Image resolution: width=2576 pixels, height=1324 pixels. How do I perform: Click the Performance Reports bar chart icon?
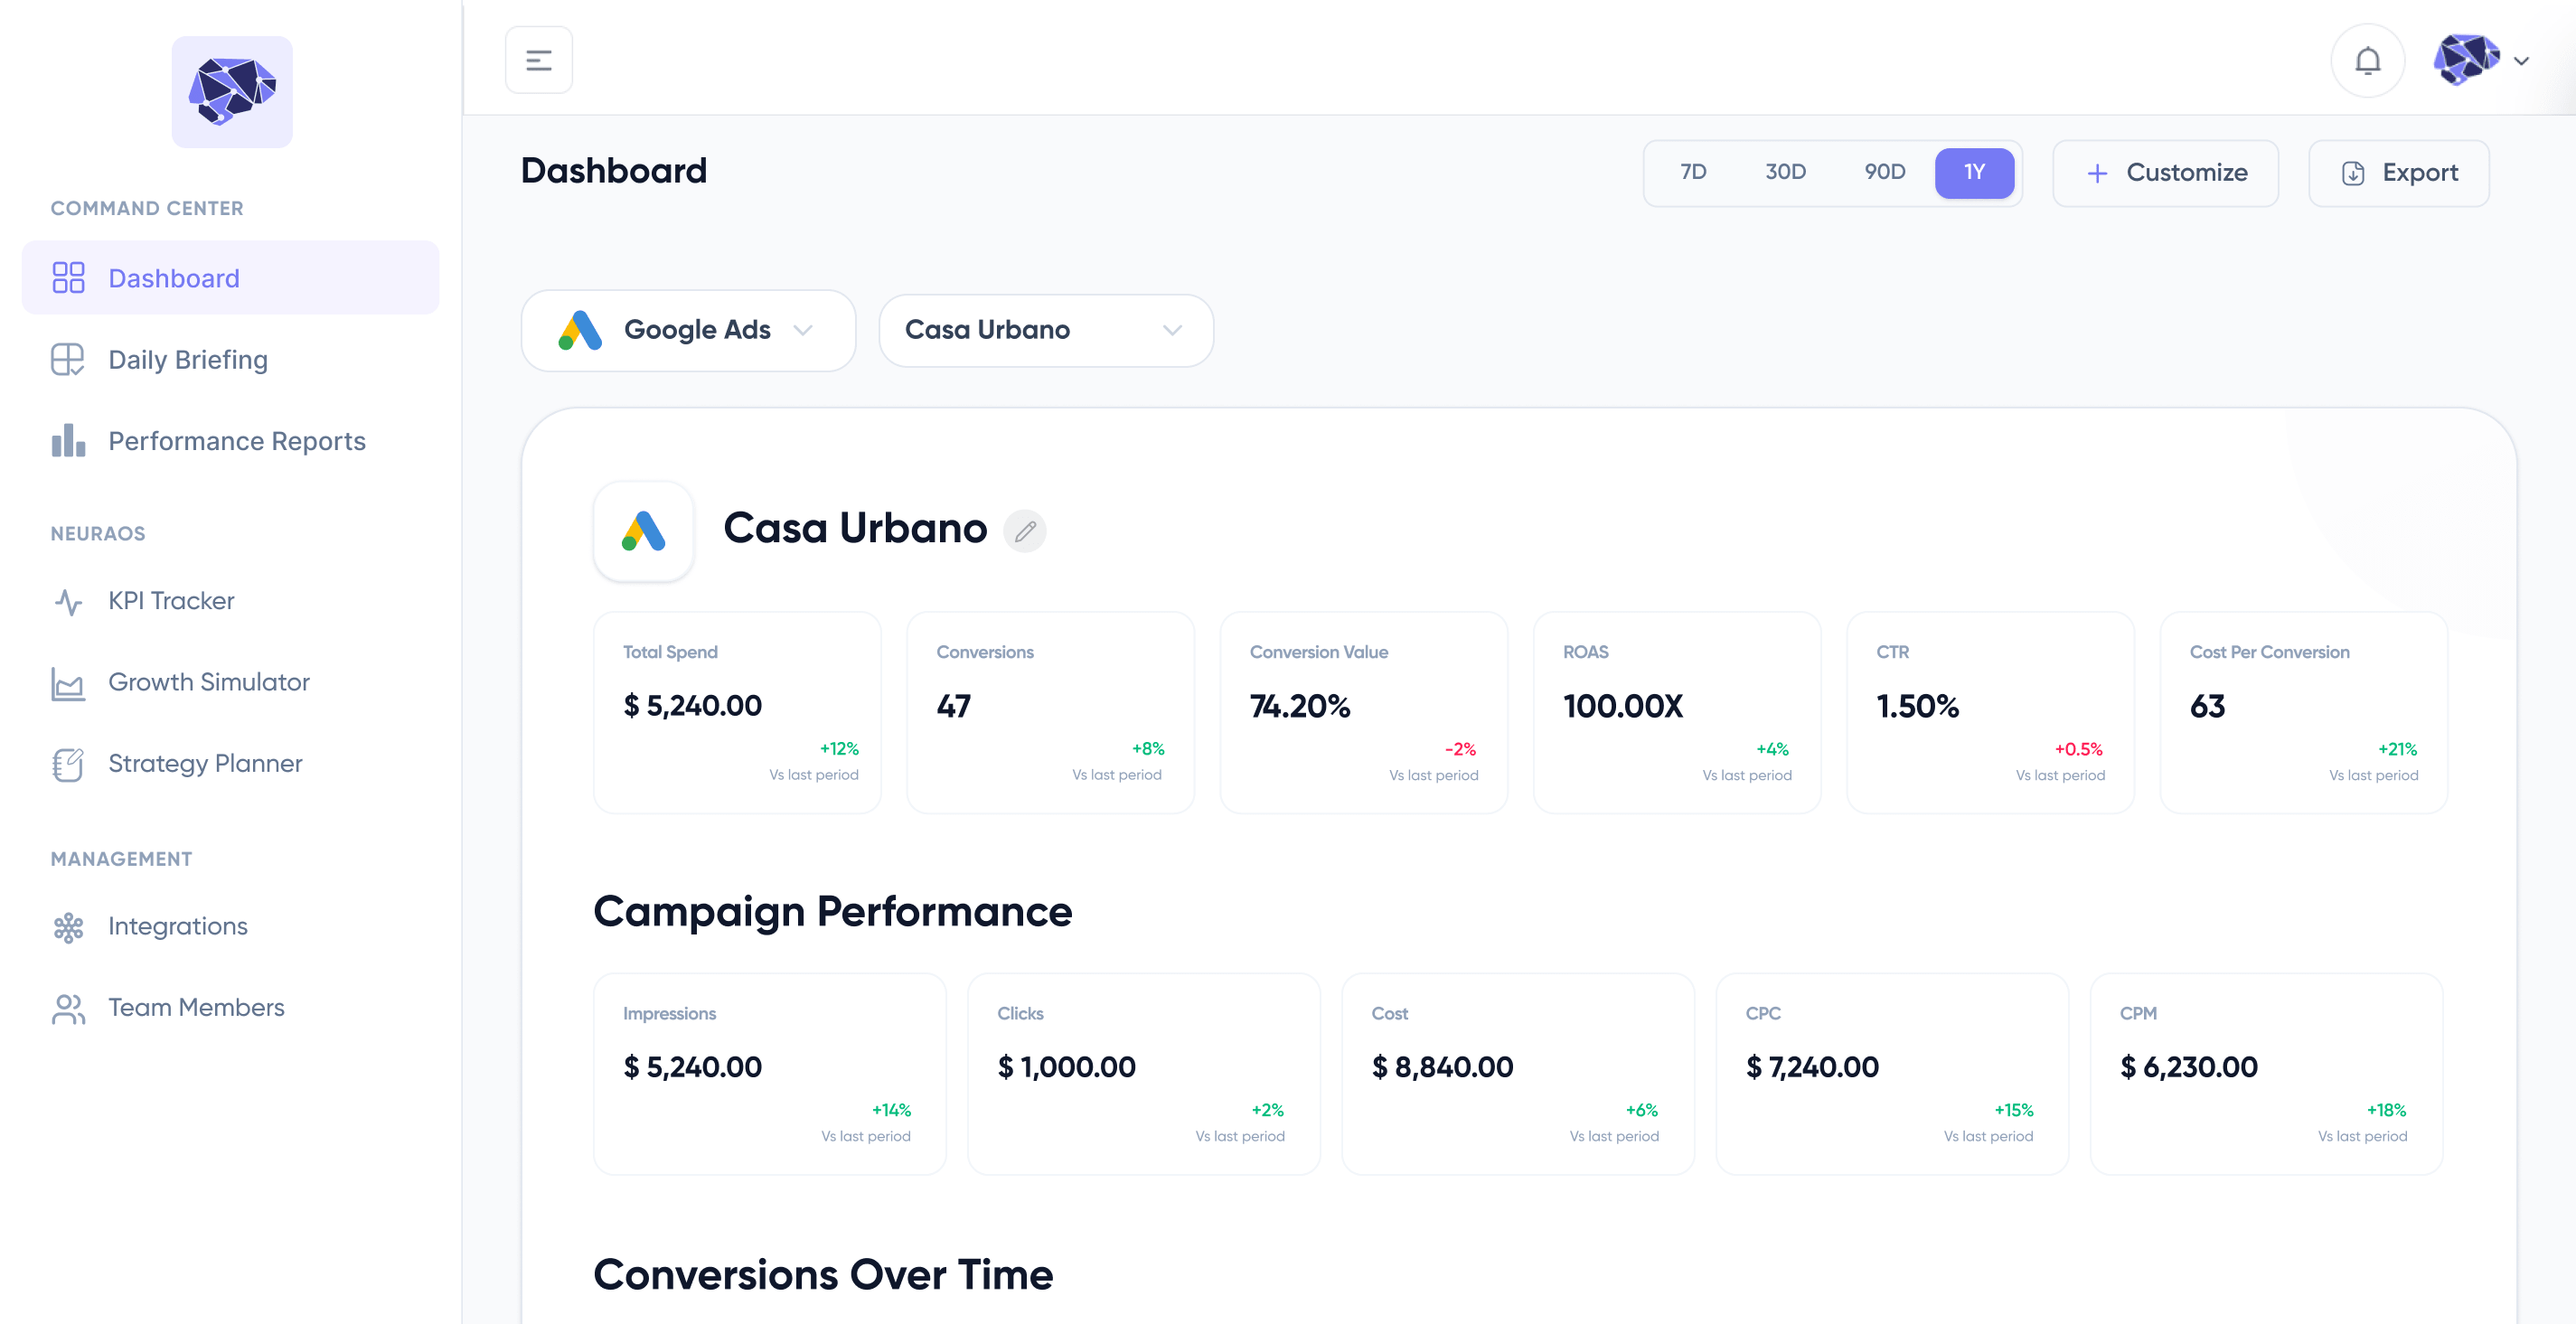pyautogui.click(x=68, y=440)
